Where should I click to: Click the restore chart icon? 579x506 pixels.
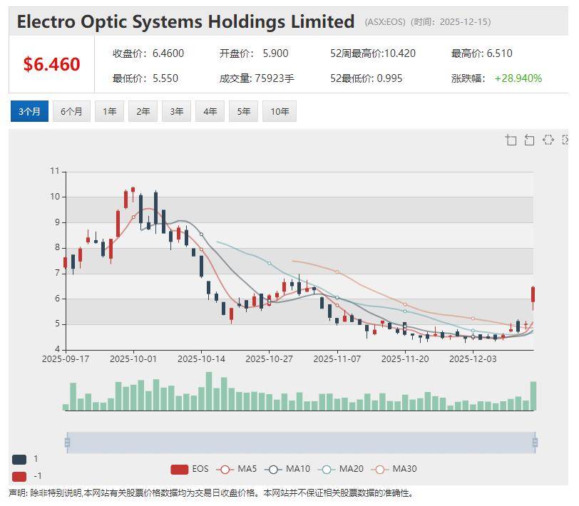pos(548,140)
